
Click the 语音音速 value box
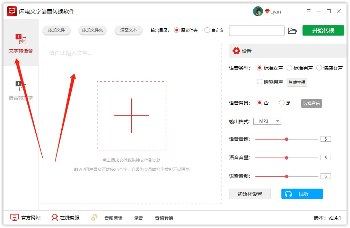(x=326, y=139)
